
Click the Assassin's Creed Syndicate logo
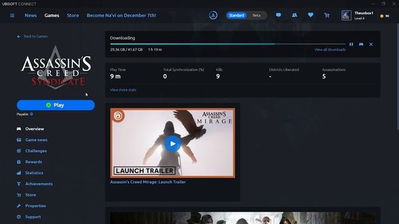(55, 67)
